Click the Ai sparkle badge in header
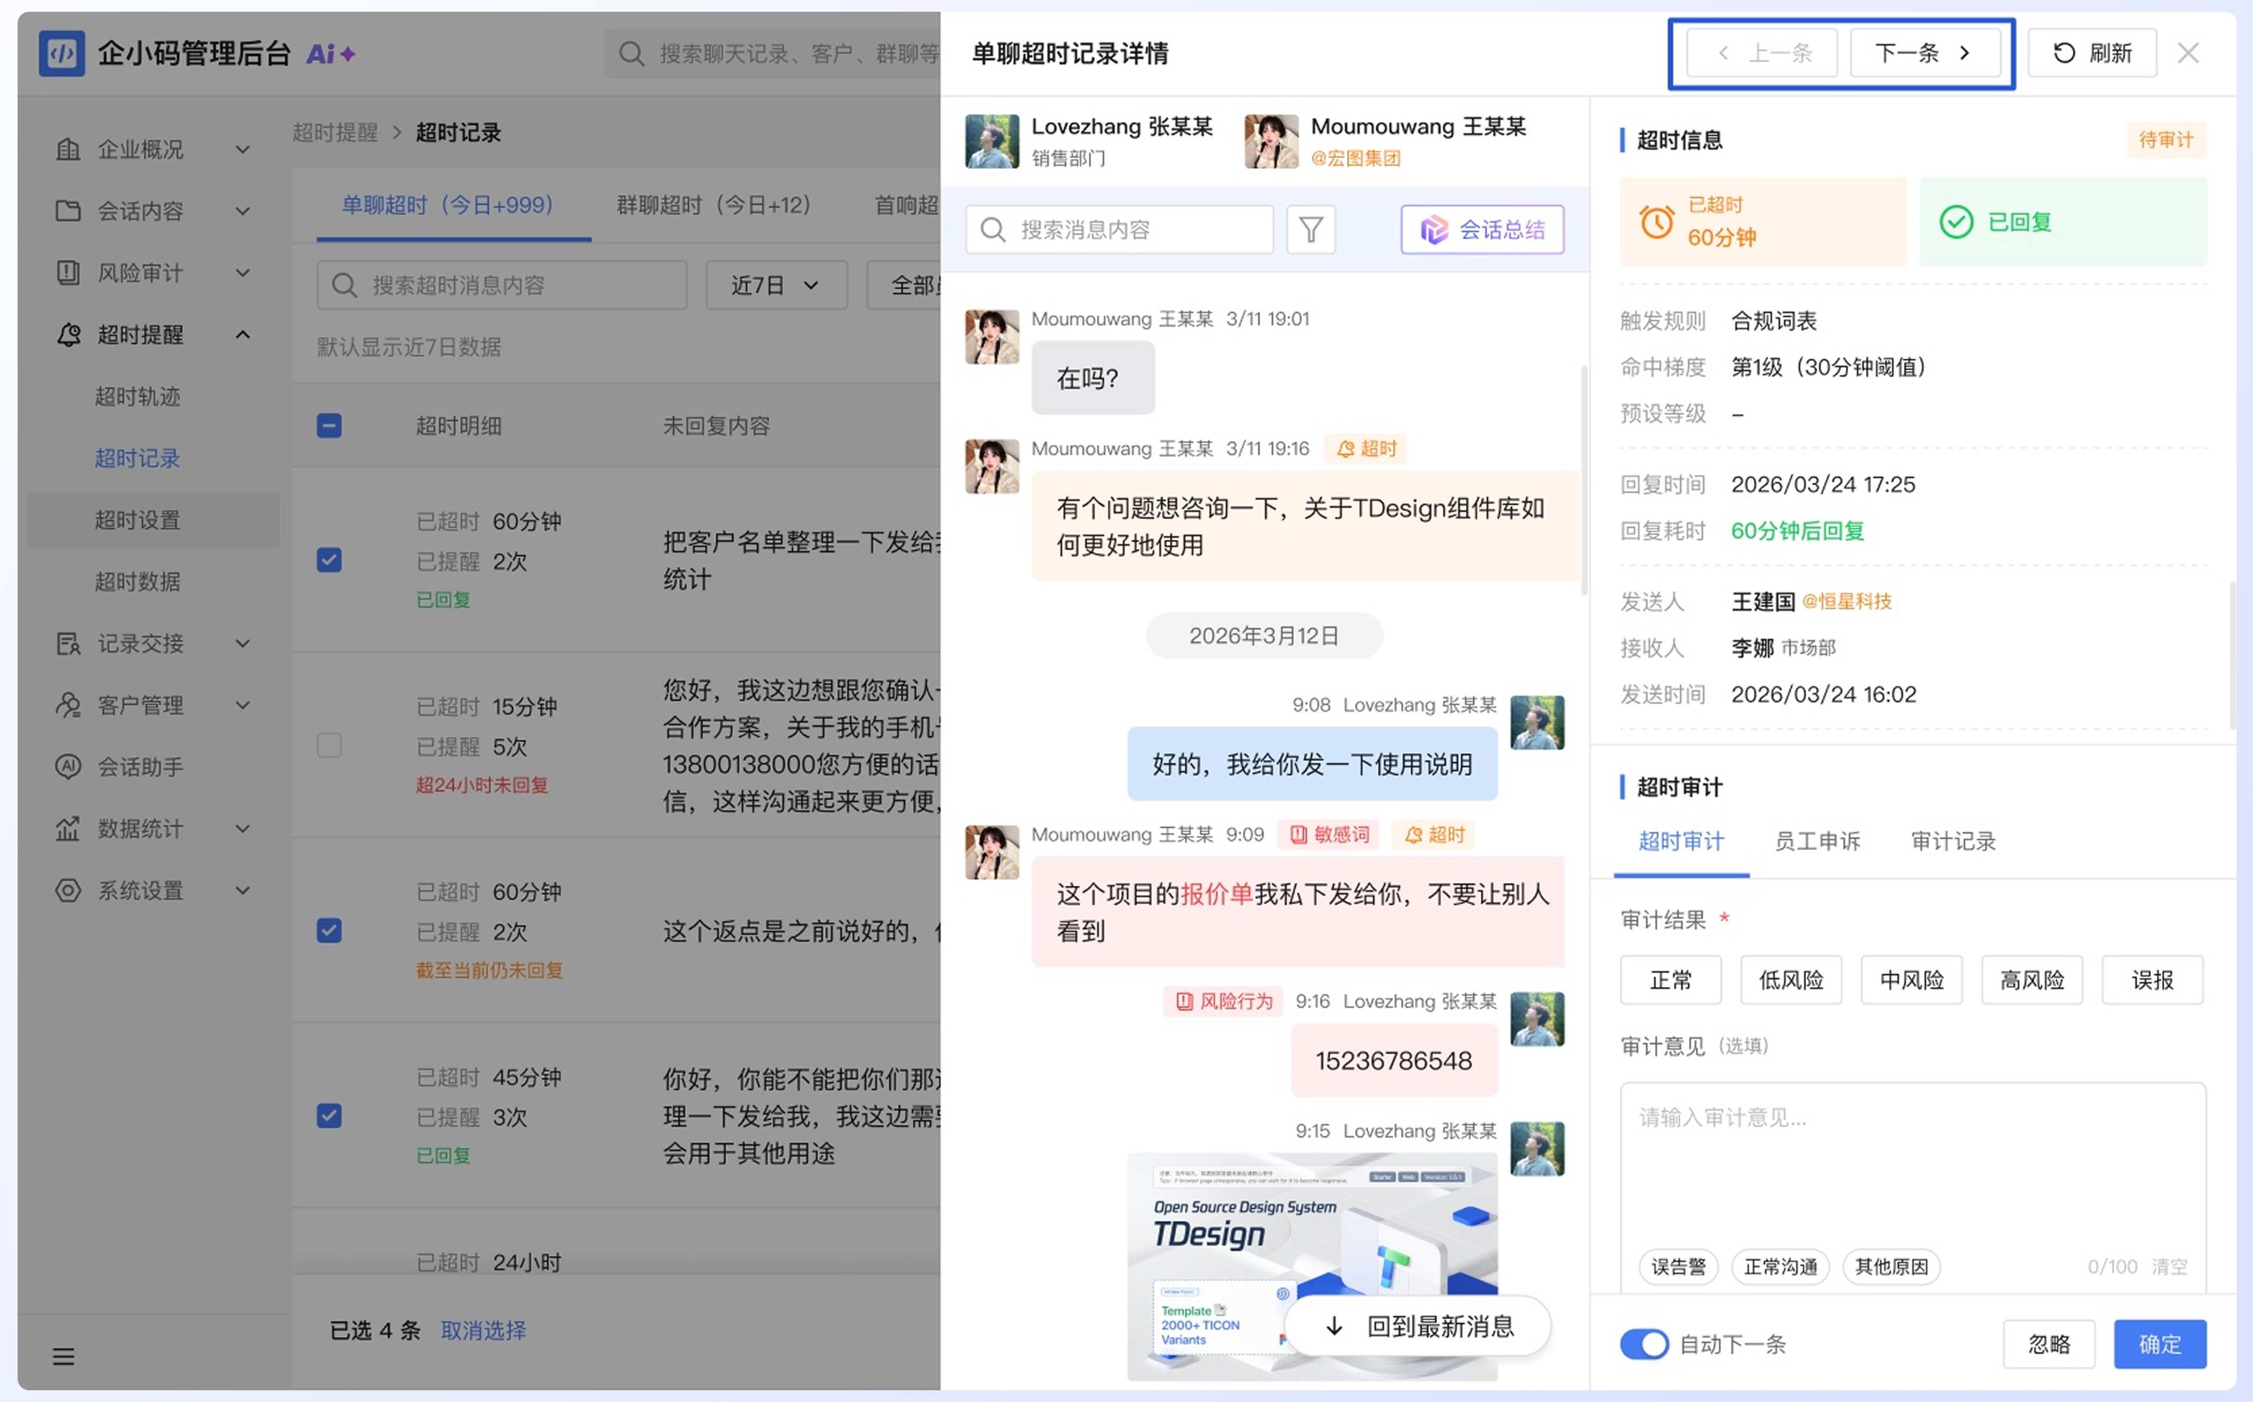 (x=331, y=54)
